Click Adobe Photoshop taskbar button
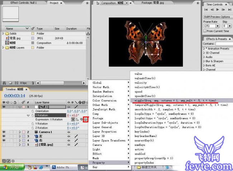This screenshot has width=233, height=171. 63,167
